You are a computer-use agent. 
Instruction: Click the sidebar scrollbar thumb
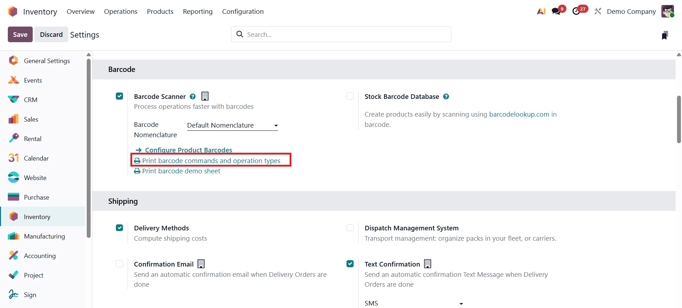coord(88,148)
